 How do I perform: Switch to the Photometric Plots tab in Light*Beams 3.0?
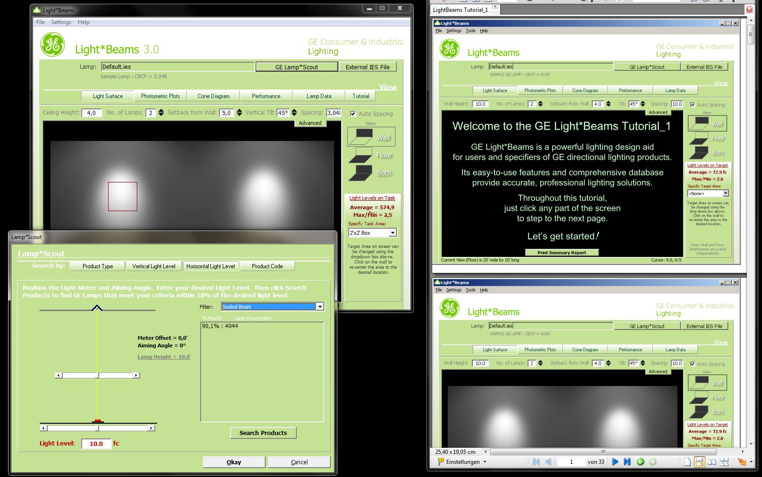click(x=160, y=96)
